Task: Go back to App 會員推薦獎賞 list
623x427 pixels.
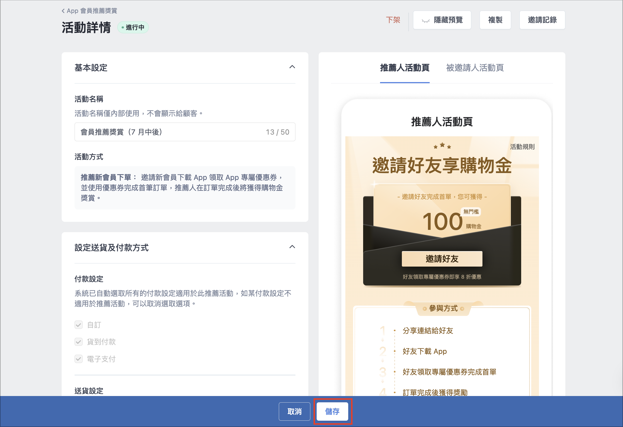Action: 89,11
